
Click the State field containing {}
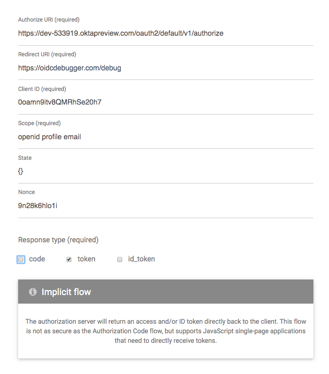pos(166,171)
